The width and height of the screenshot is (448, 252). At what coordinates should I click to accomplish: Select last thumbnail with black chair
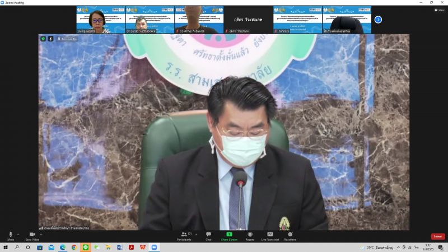[x=347, y=20]
